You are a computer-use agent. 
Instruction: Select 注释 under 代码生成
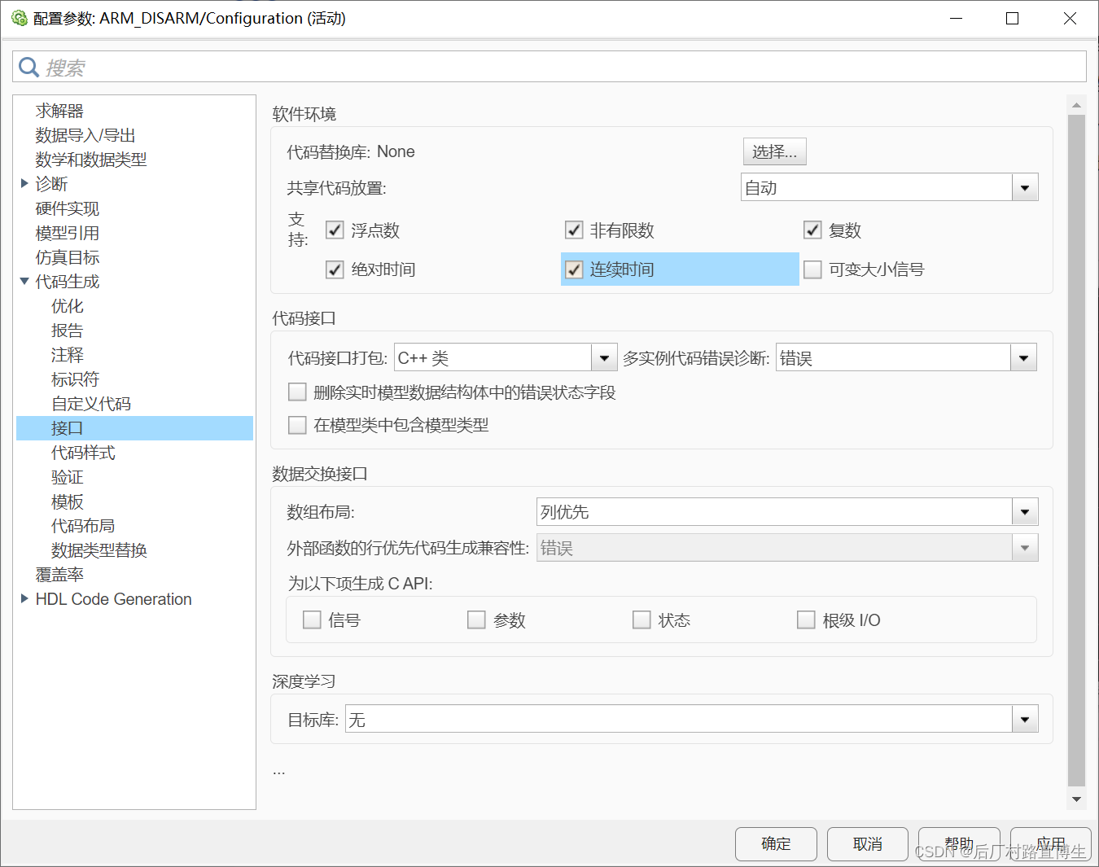68,355
